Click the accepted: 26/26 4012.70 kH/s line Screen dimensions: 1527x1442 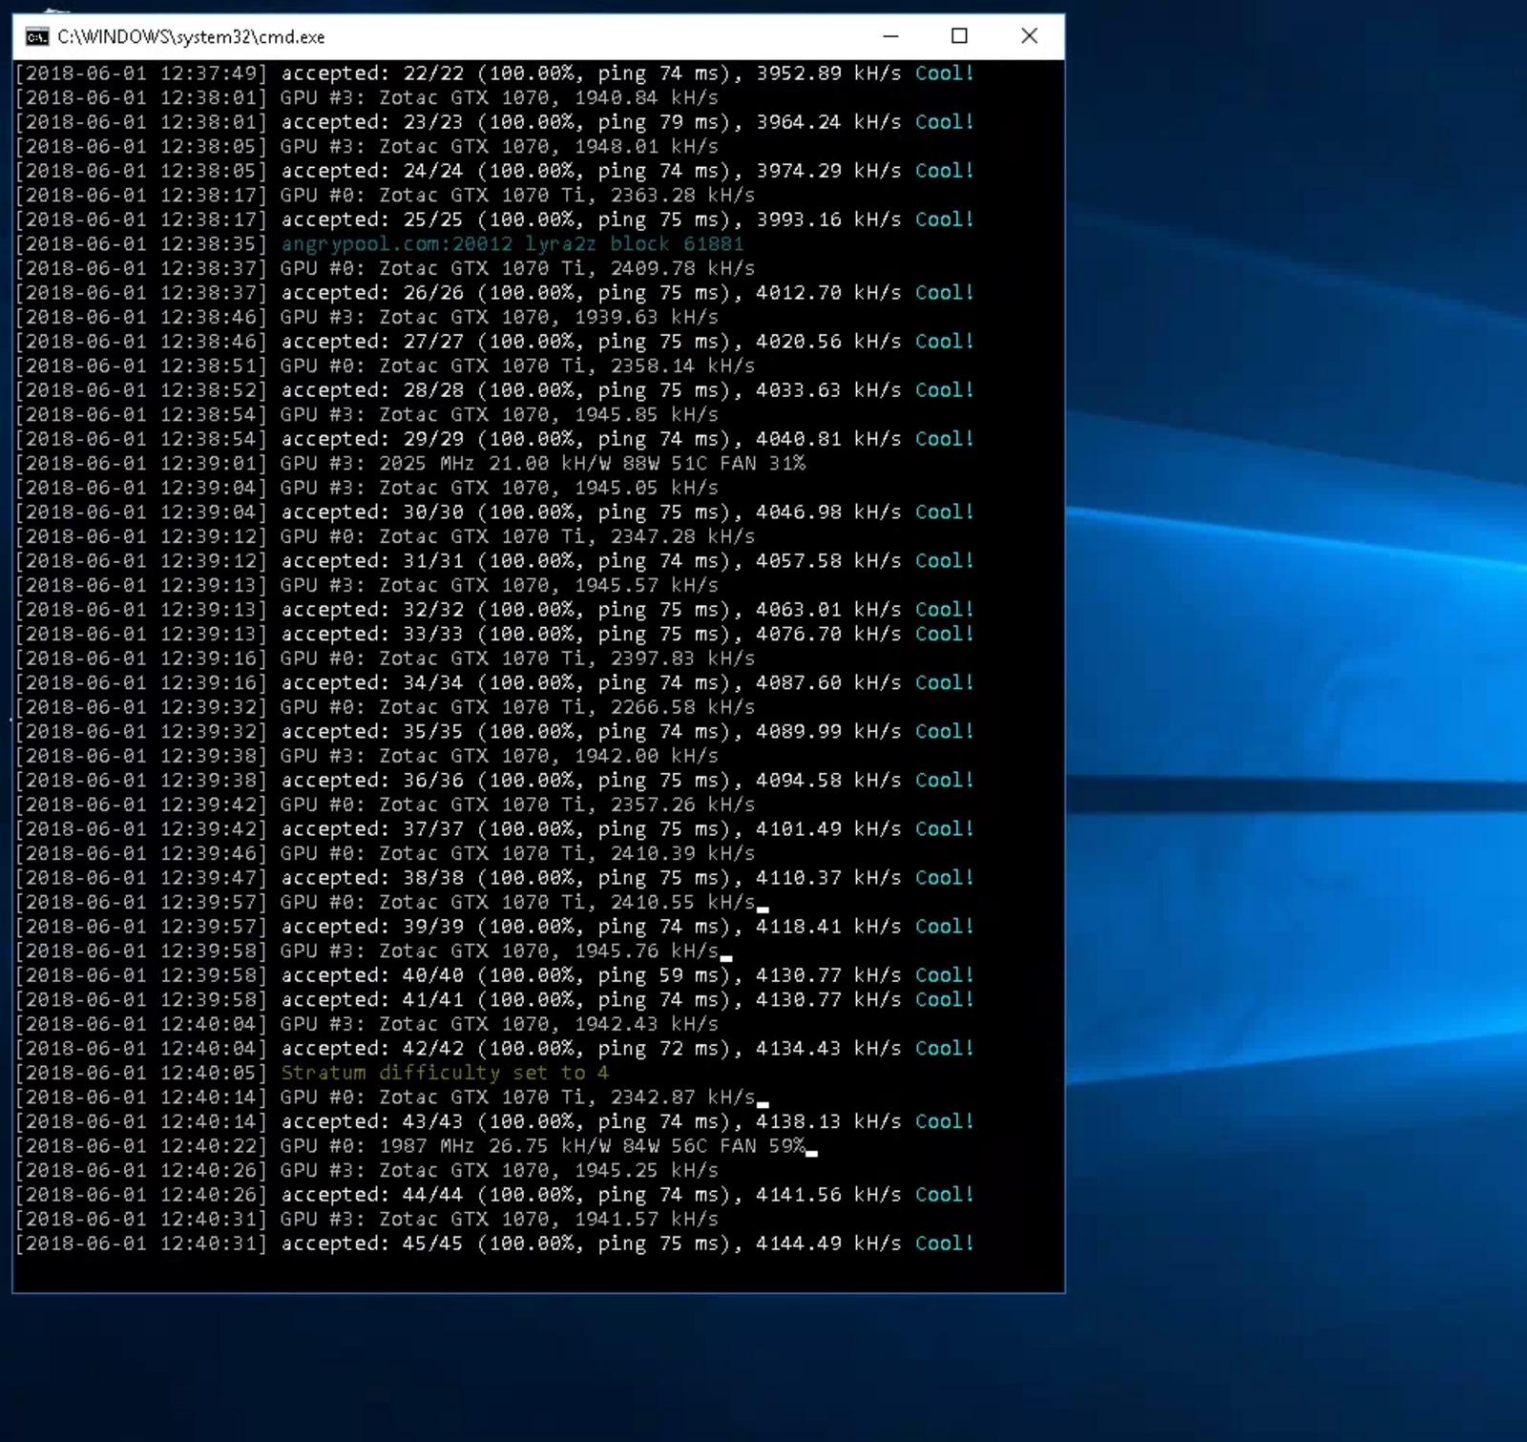pyautogui.click(x=495, y=292)
